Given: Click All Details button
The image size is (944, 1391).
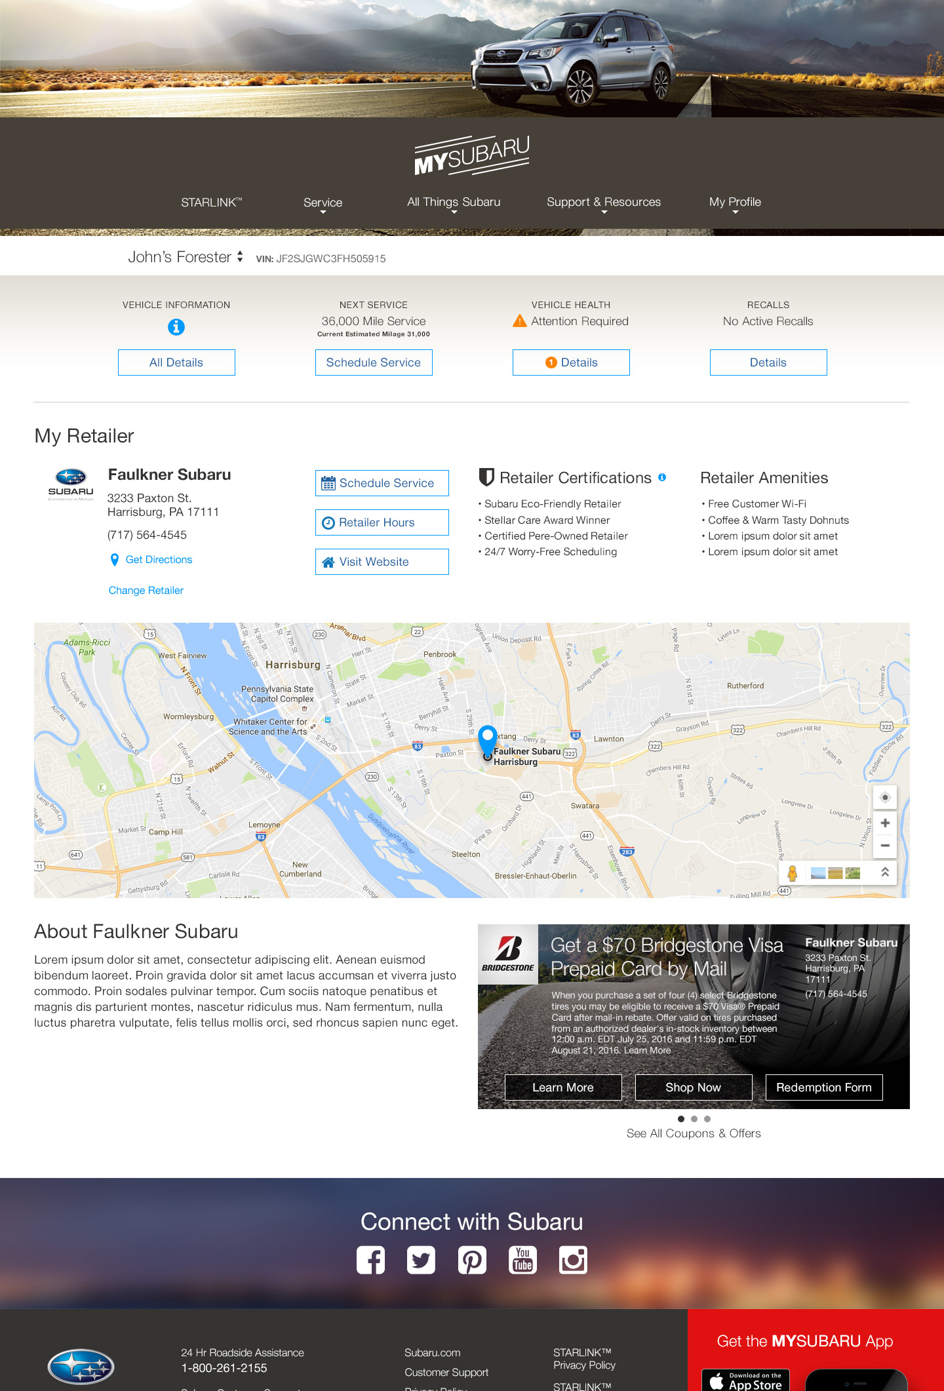Looking at the screenshot, I should 176,362.
